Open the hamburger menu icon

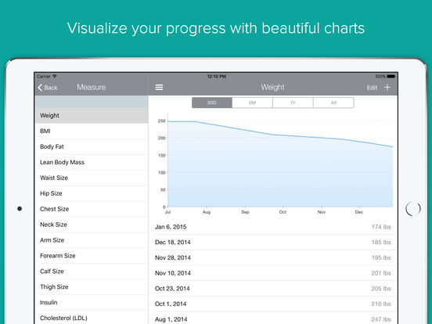click(x=159, y=88)
